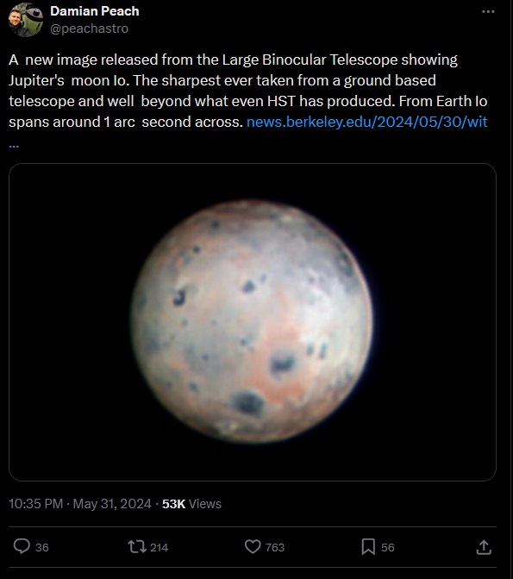
Task: Open the @peachastro handle
Action: [x=90, y=28]
